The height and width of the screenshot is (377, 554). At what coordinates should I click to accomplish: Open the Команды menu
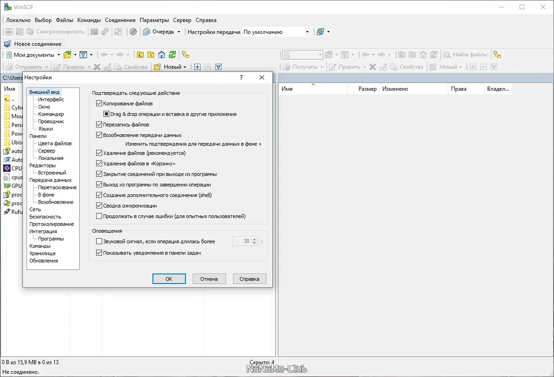point(89,20)
